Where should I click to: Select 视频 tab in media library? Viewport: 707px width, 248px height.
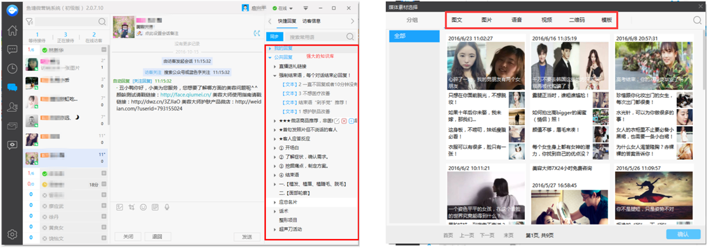(x=546, y=20)
